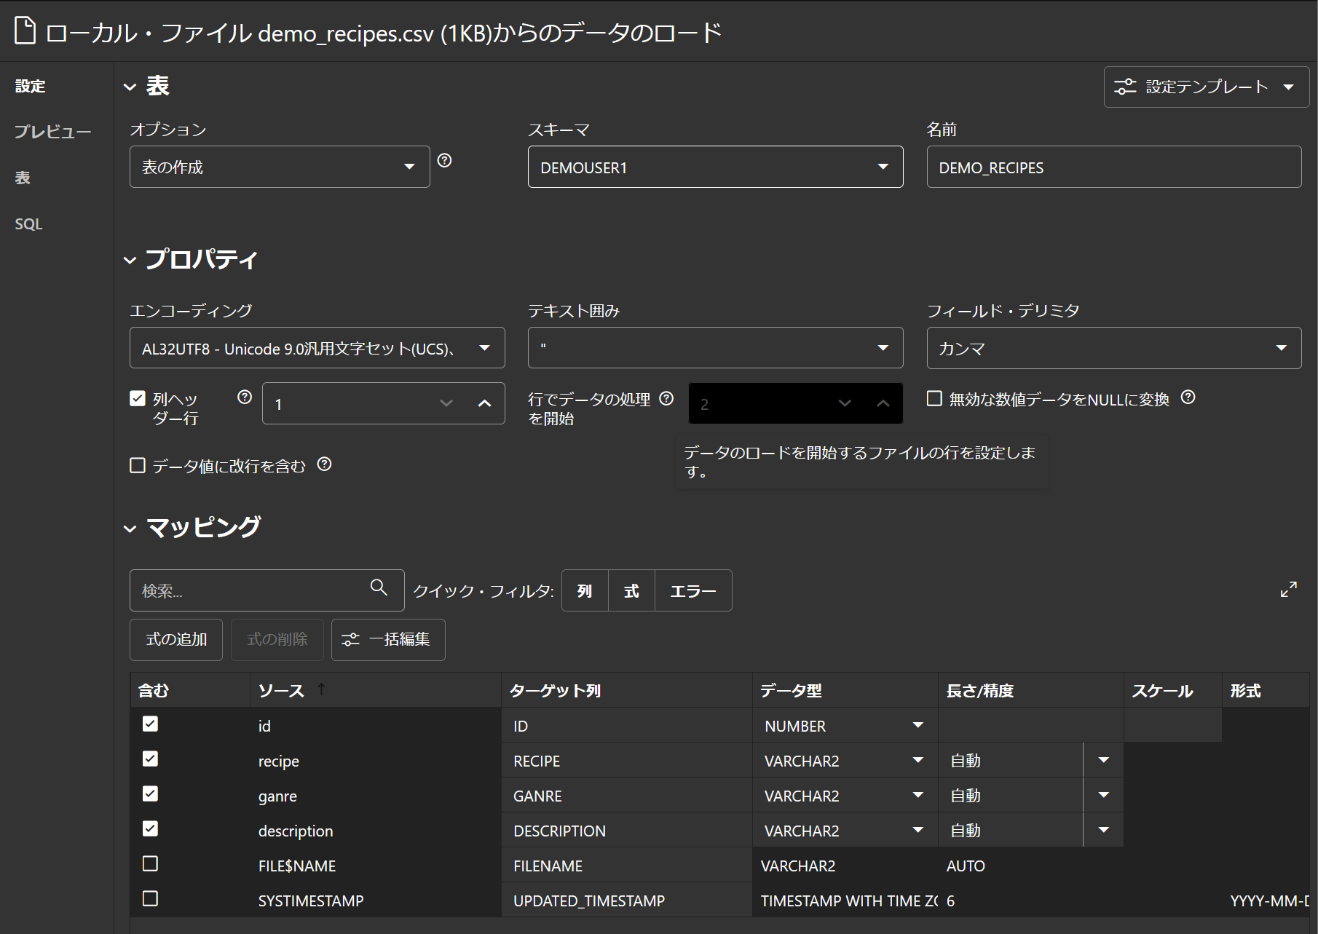
Task: Open the エンコーディング dropdown
Action: pyautogui.click(x=317, y=348)
